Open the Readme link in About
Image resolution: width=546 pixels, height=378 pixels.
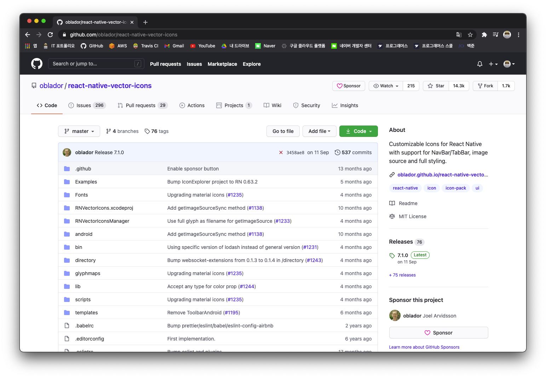point(403,203)
